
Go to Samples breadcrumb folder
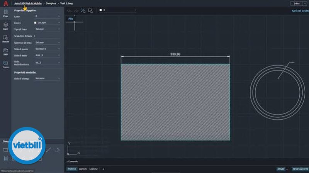[x=51, y=3]
